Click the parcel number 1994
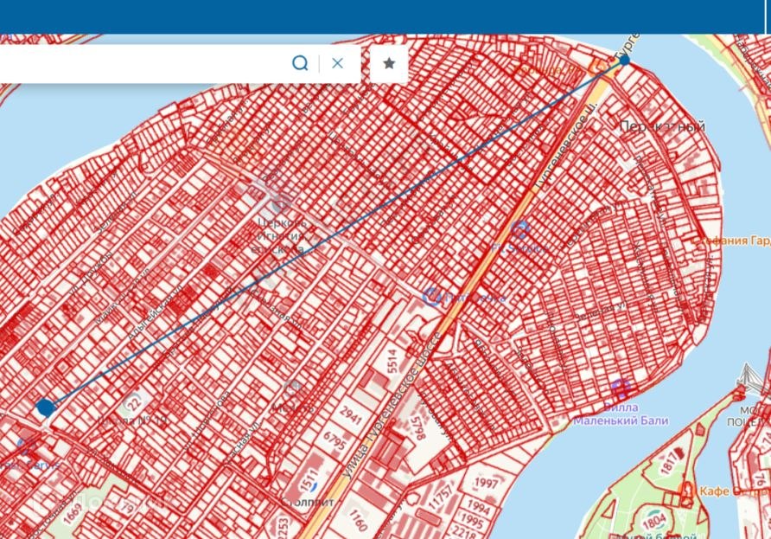 coord(478,506)
